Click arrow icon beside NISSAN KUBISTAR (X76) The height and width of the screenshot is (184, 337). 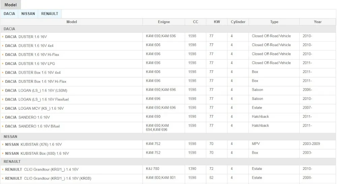tap(3, 145)
